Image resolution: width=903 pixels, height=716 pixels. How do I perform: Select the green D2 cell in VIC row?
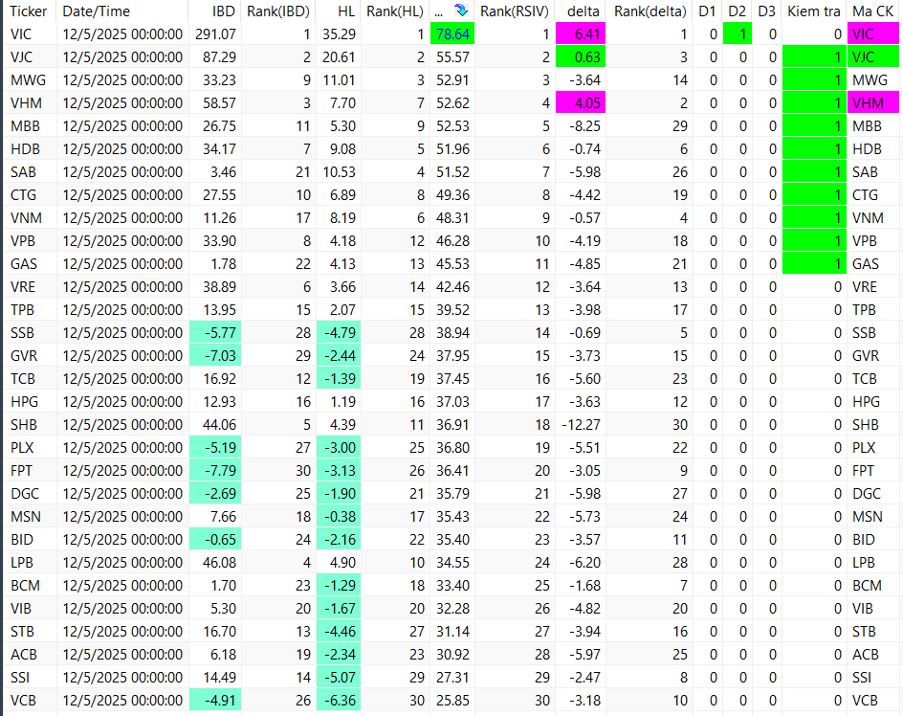click(x=737, y=34)
